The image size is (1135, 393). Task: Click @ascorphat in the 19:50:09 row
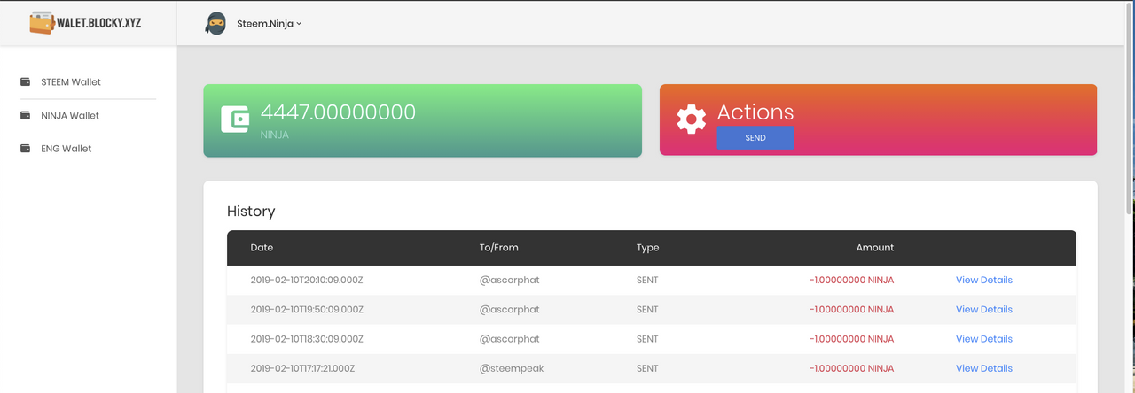[509, 310]
